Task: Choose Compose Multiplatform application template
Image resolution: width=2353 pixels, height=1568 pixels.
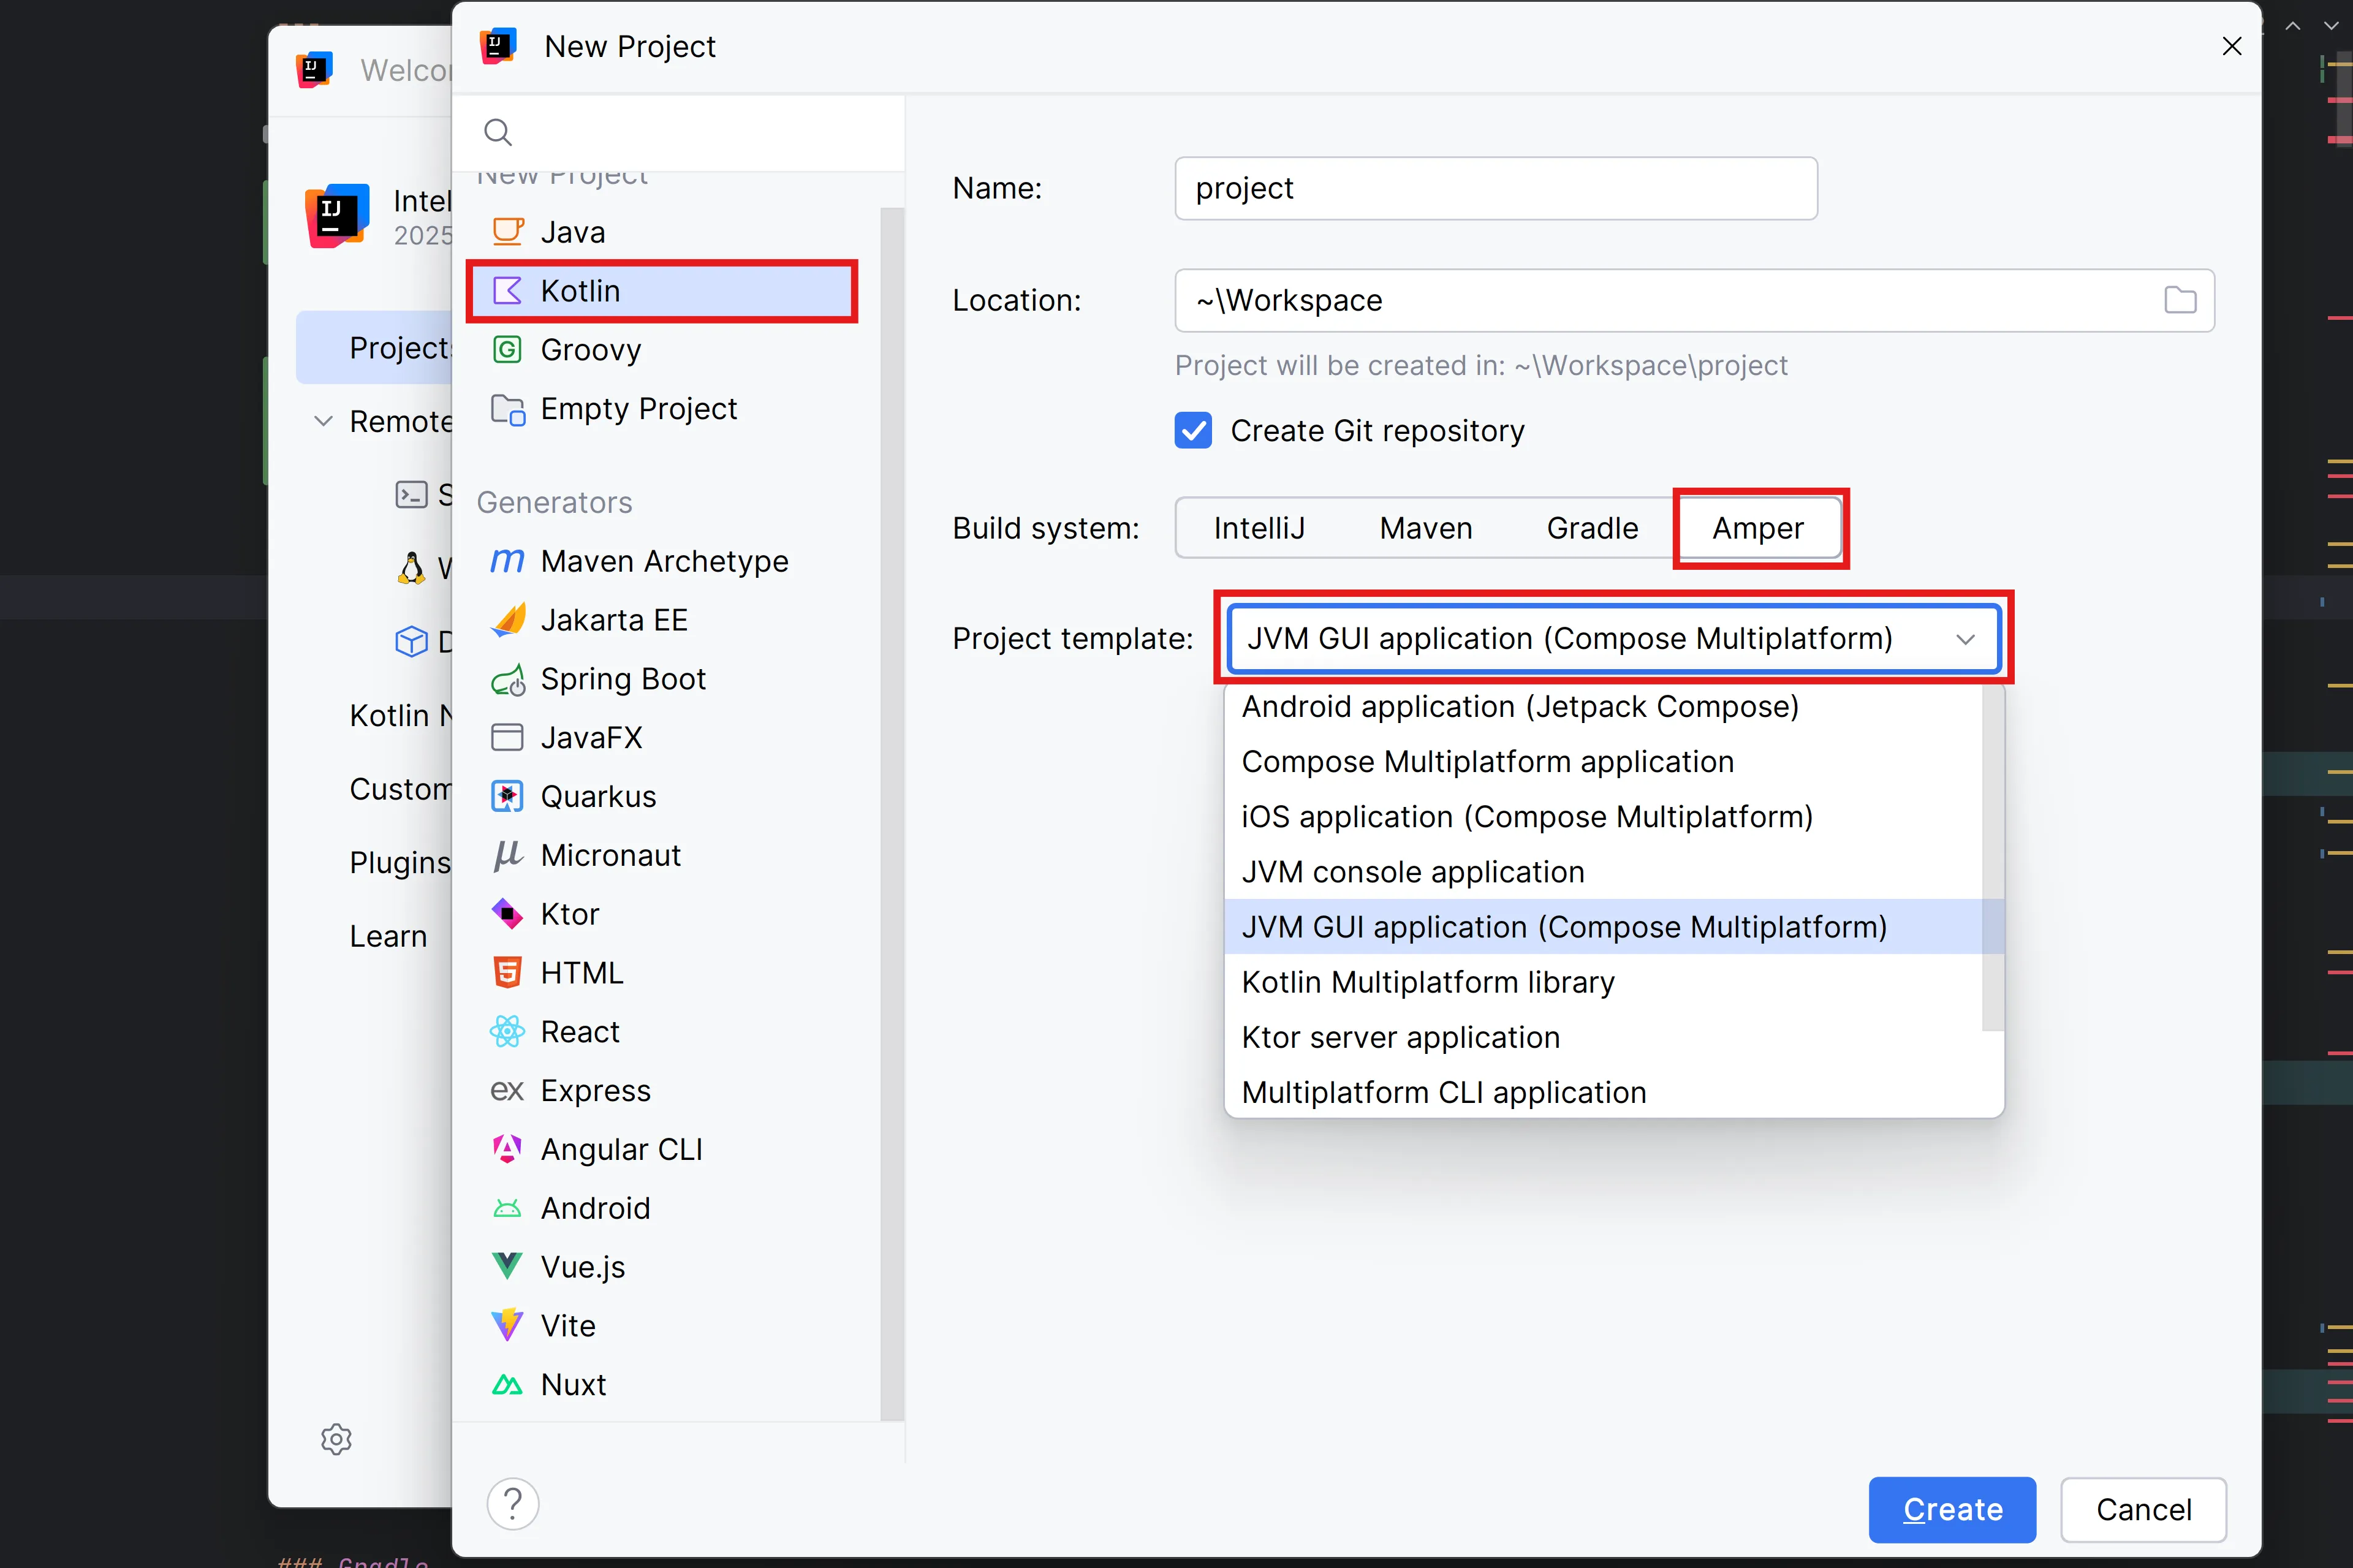Action: [1604, 762]
